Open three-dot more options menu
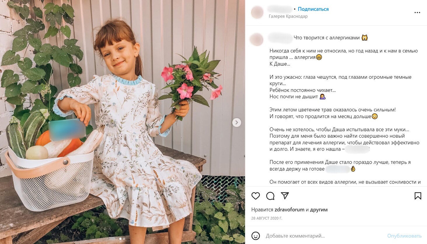The height and width of the screenshot is (244, 427). click(x=417, y=12)
